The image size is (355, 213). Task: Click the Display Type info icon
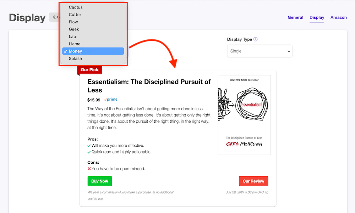point(255,39)
